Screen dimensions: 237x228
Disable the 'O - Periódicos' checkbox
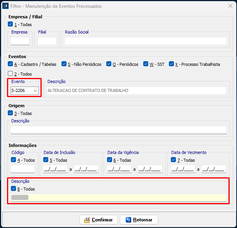[x=109, y=64]
